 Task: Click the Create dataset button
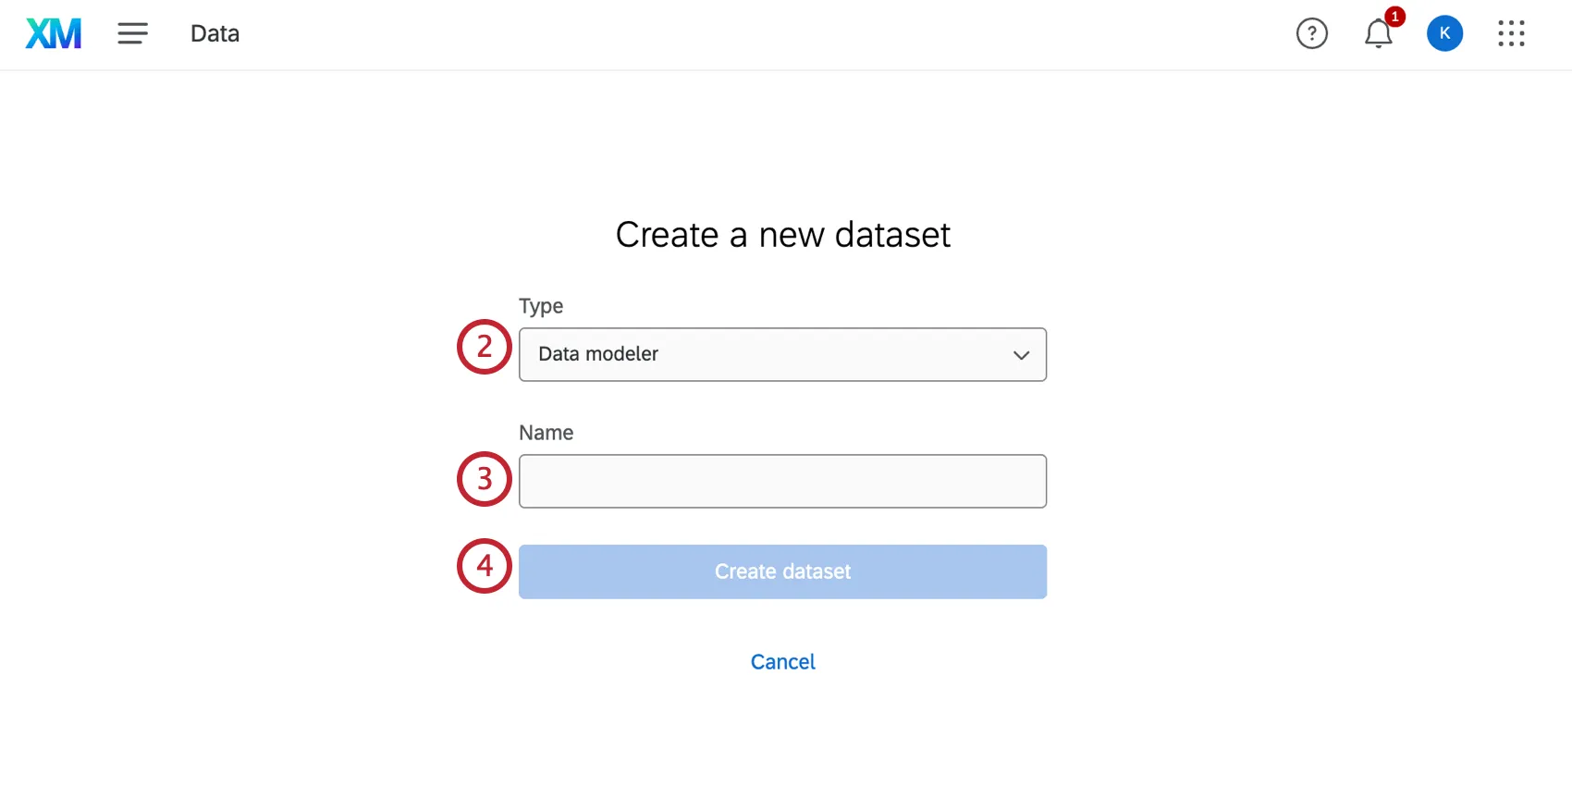pyautogui.click(x=782, y=571)
